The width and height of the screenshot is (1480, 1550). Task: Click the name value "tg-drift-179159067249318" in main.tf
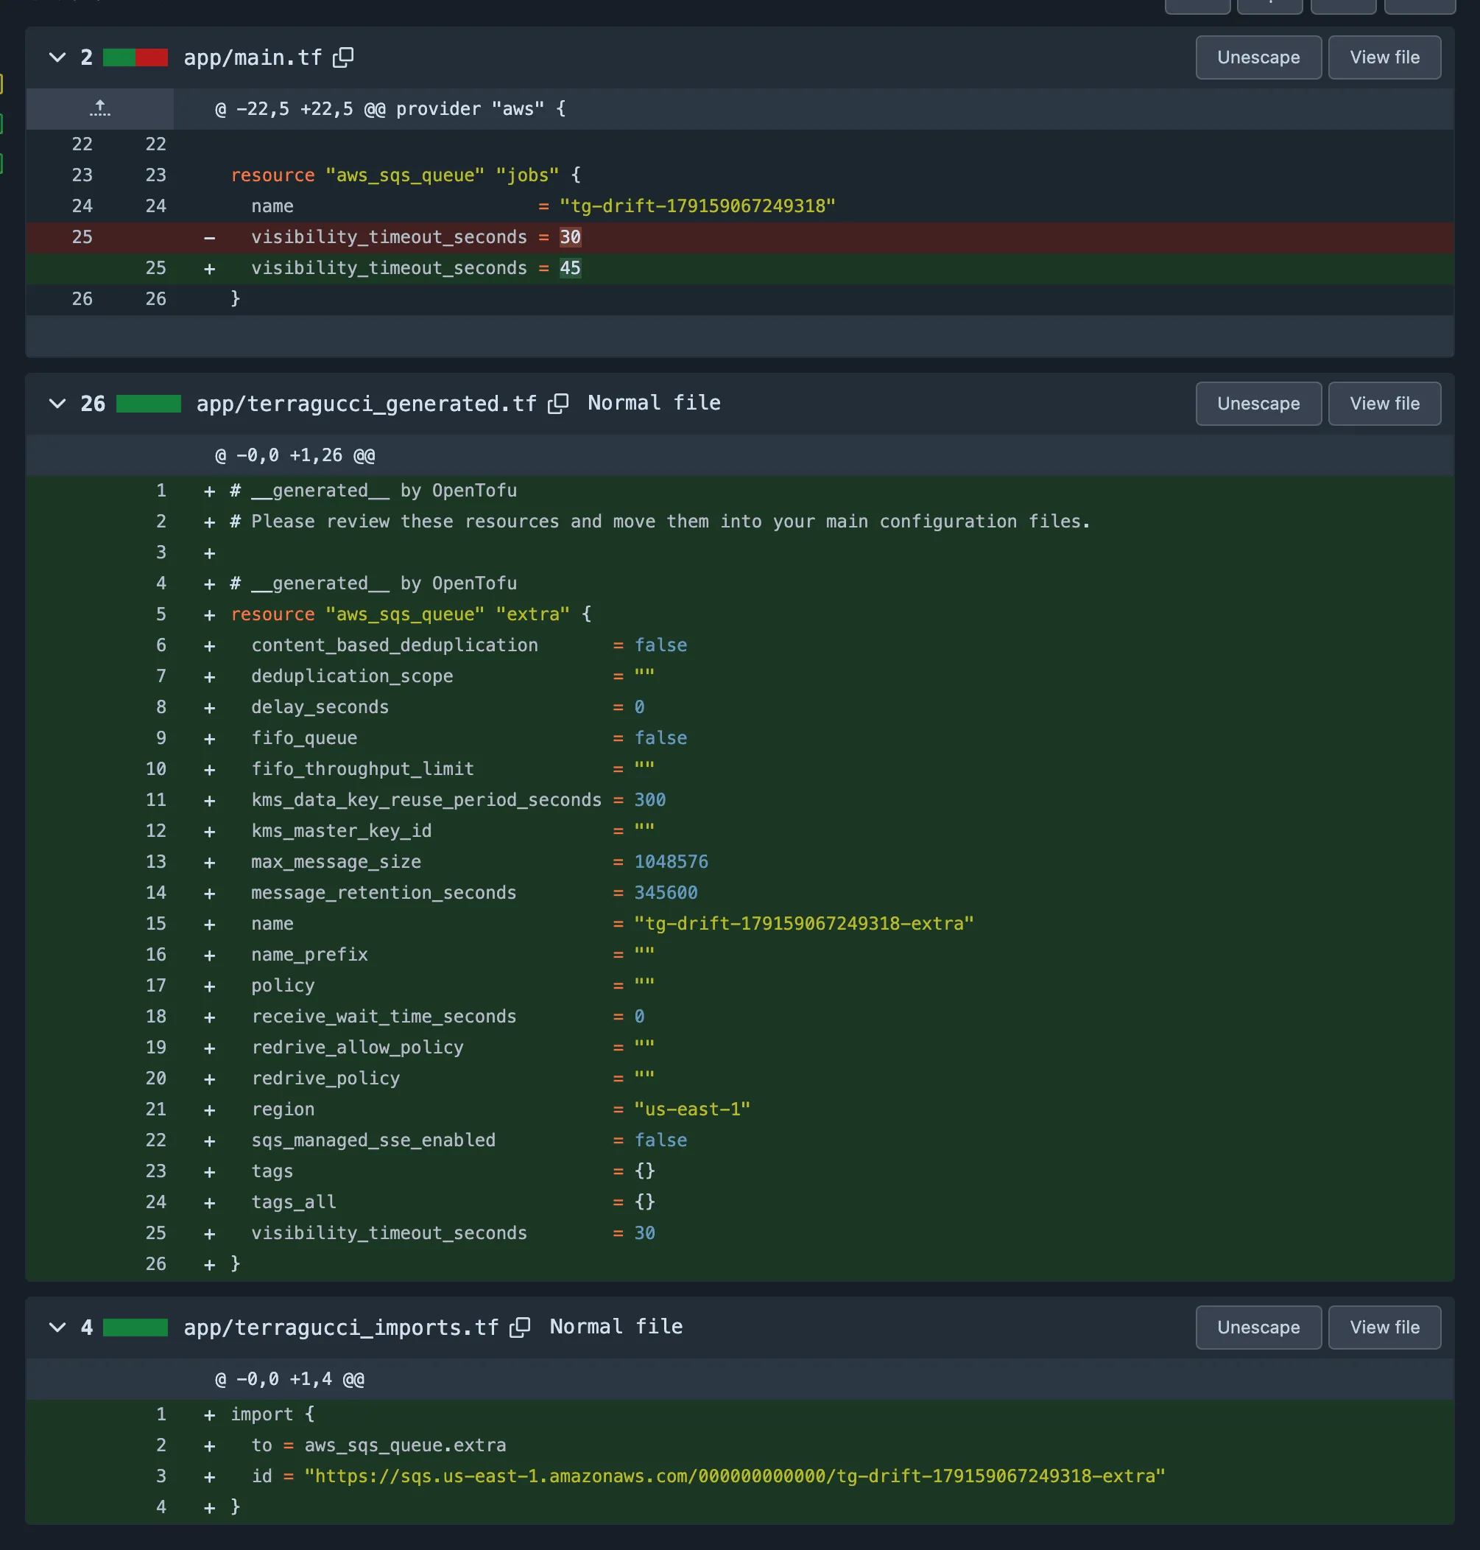pyautogui.click(x=697, y=206)
